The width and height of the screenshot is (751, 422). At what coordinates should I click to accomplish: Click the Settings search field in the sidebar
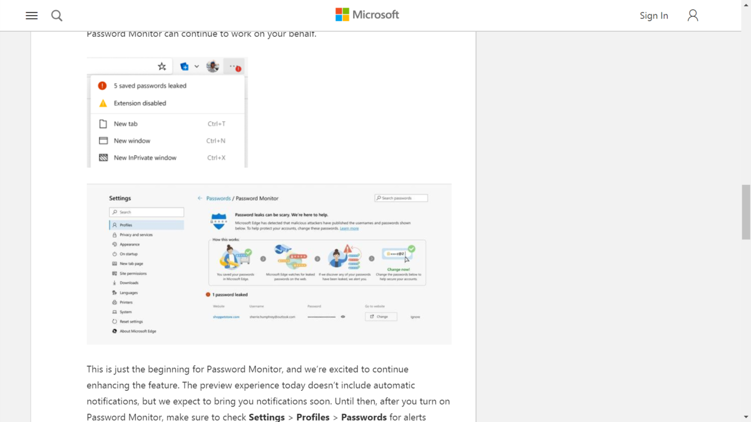click(x=146, y=212)
